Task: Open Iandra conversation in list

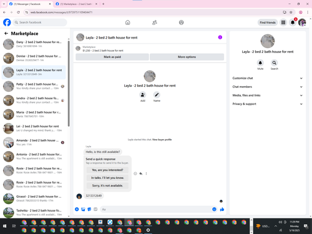Action: pyautogui.click(x=34, y=100)
